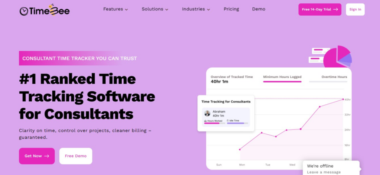
Task: Click Abraham's avatar photo
Action: pos(207,113)
